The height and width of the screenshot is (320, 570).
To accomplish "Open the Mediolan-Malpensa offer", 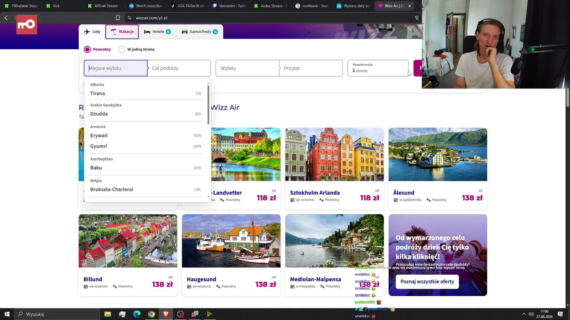I will pos(334,255).
